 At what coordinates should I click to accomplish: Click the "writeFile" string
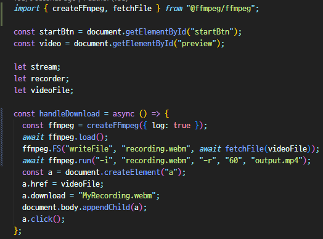(x=89, y=149)
